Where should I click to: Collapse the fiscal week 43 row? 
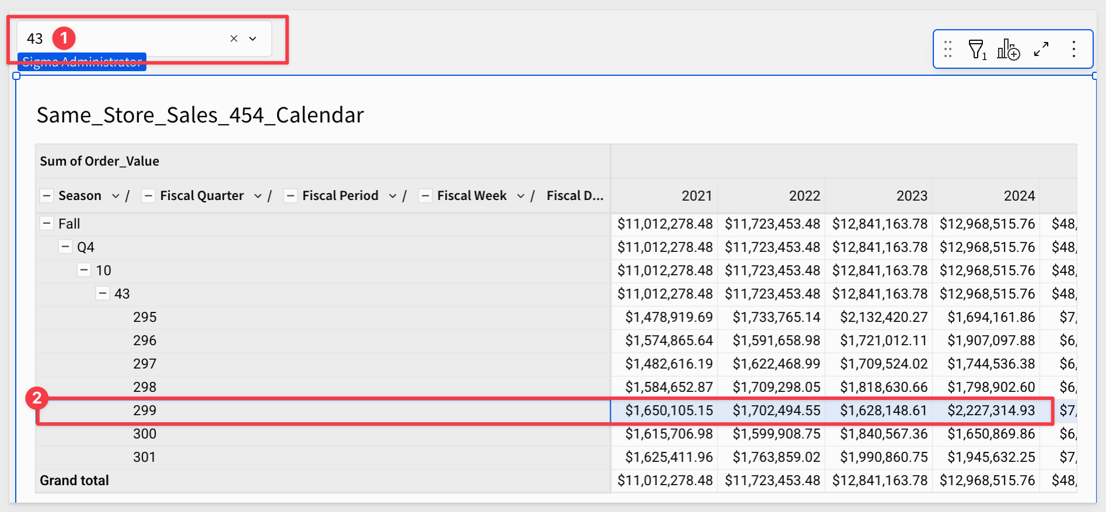[103, 294]
